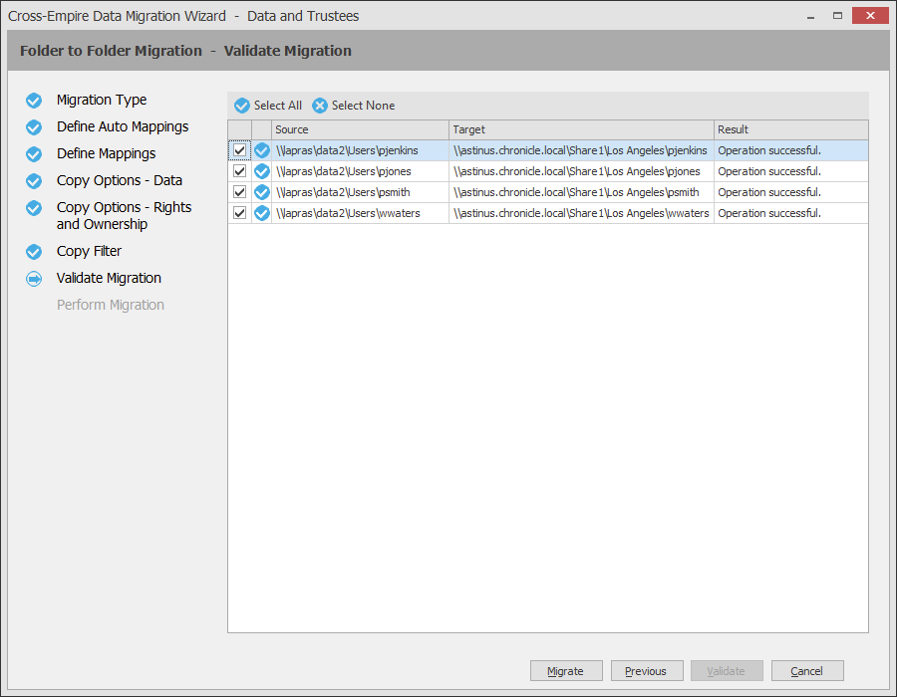Sort by the Source column header
Image resolution: width=897 pixels, height=697 pixels.
(x=360, y=129)
